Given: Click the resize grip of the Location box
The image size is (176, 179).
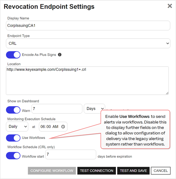Looking at the screenshot, I should [x=167, y=93].
